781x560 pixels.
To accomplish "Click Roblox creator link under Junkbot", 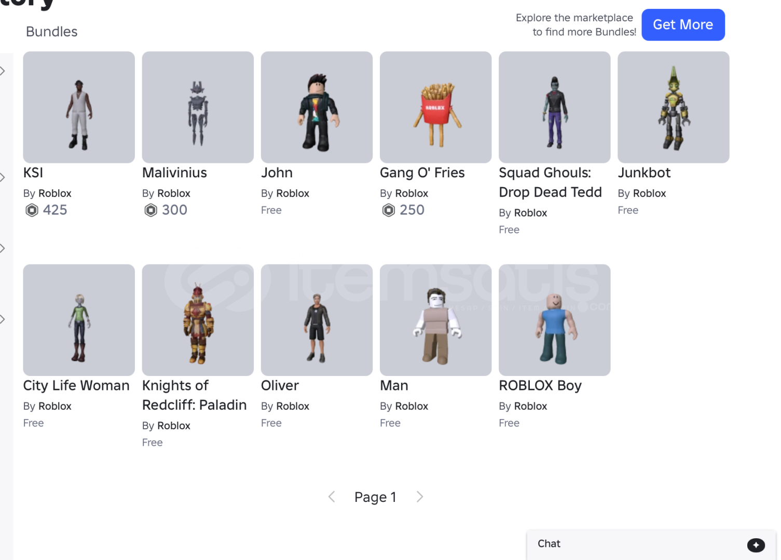I will pyautogui.click(x=649, y=193).
